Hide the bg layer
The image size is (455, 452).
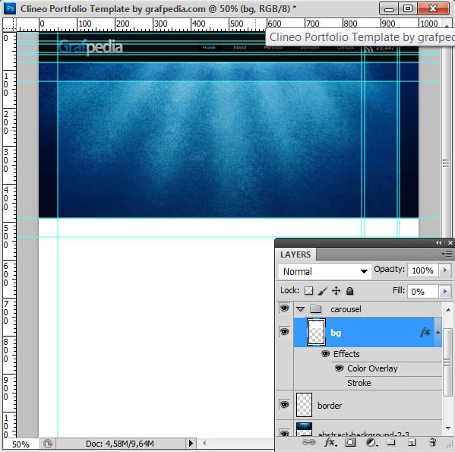point(284,332)
